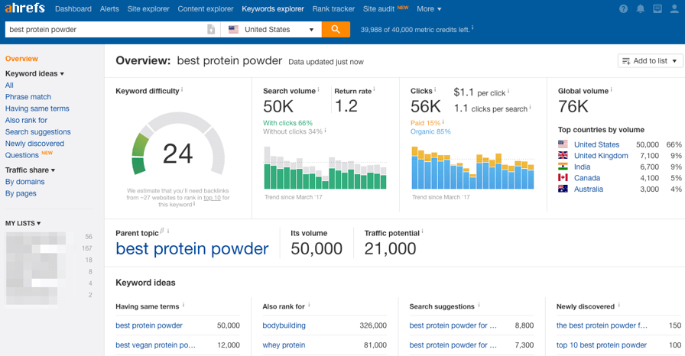Click the info icon beside Also rank for heading
Viewport: 685px width, 356px height.
coord(310,305)
